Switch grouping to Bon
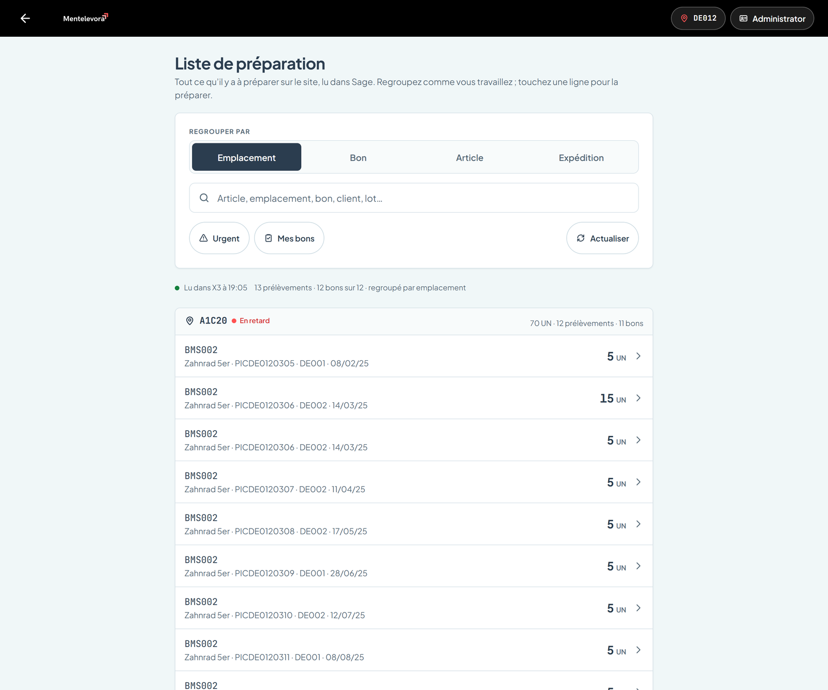 point(358,157)
